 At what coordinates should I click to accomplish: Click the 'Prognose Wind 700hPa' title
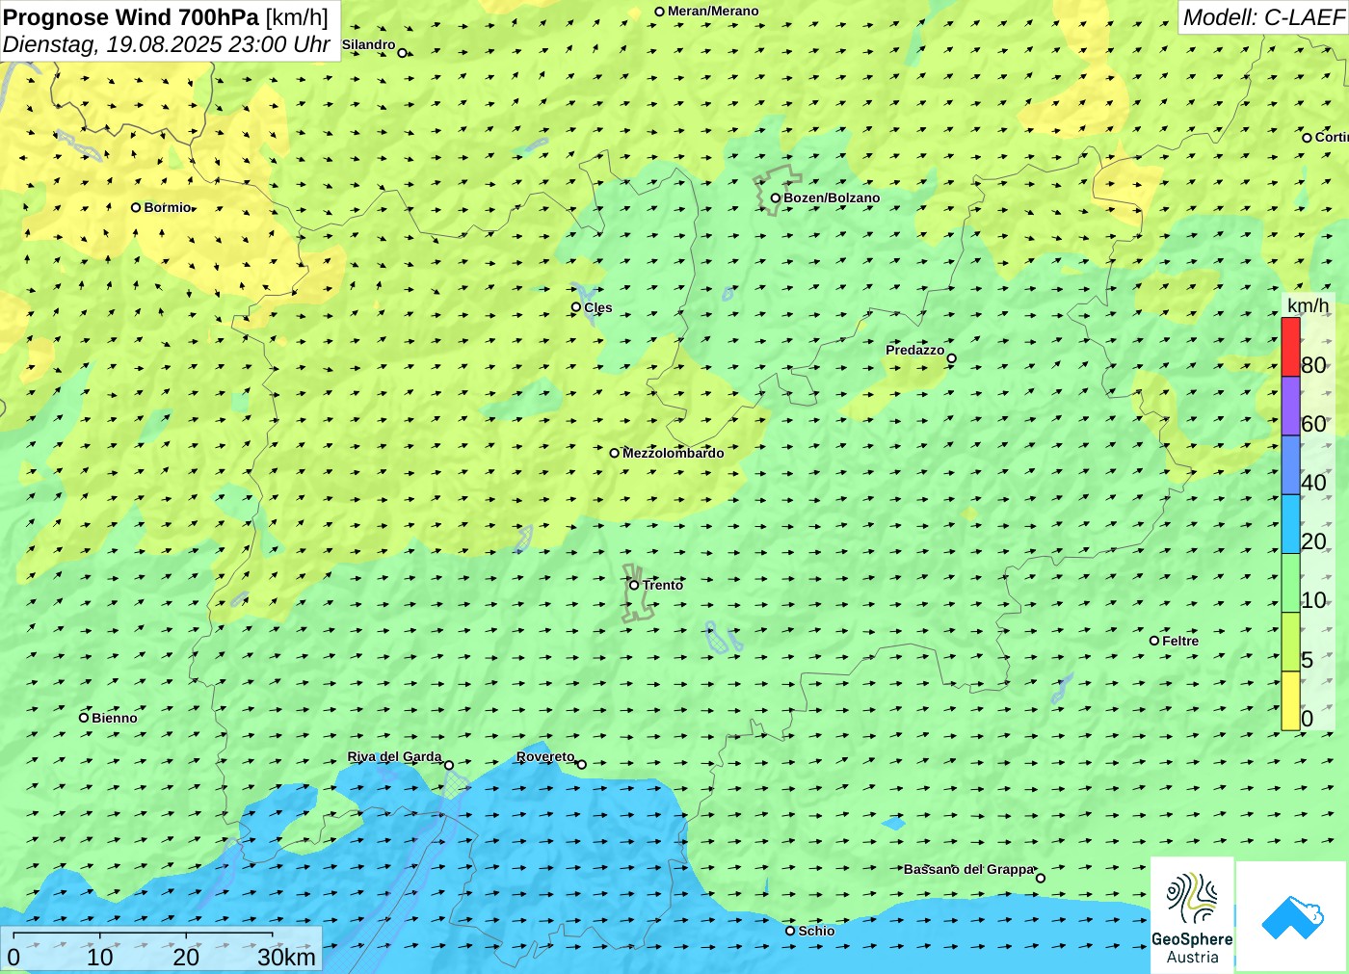tap(131, 17)
